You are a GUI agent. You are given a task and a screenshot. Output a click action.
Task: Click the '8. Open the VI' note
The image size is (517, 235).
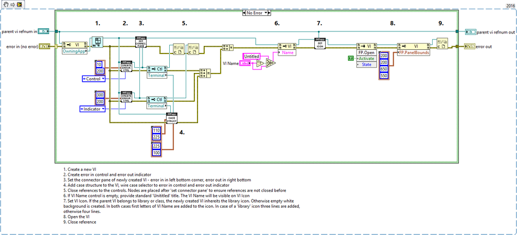coord(77,216)
